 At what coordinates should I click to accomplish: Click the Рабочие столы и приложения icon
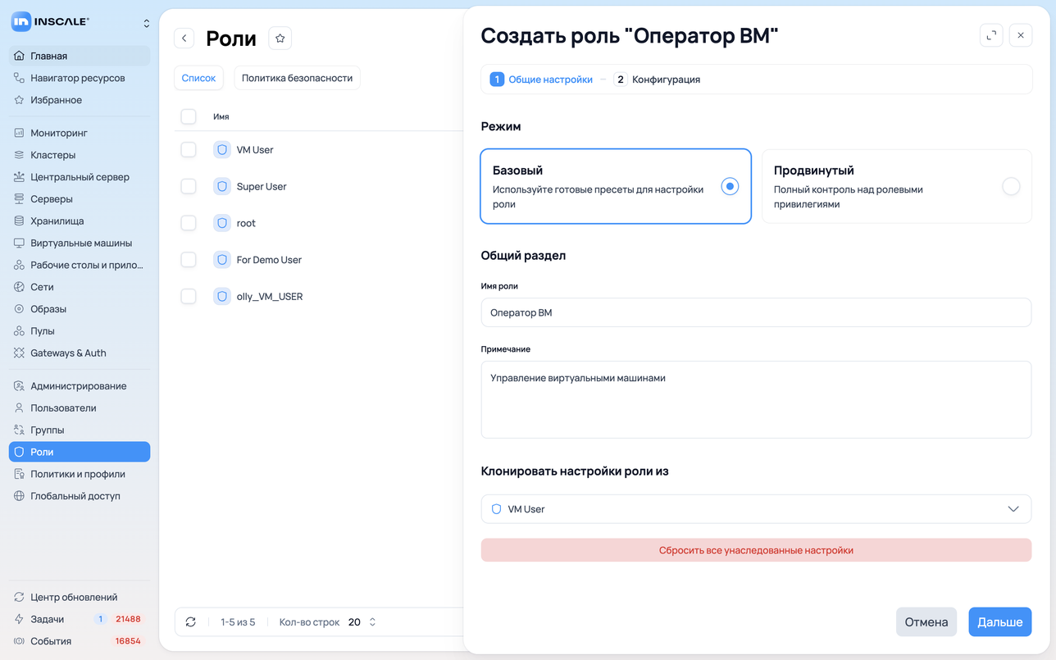pos(20,266)
